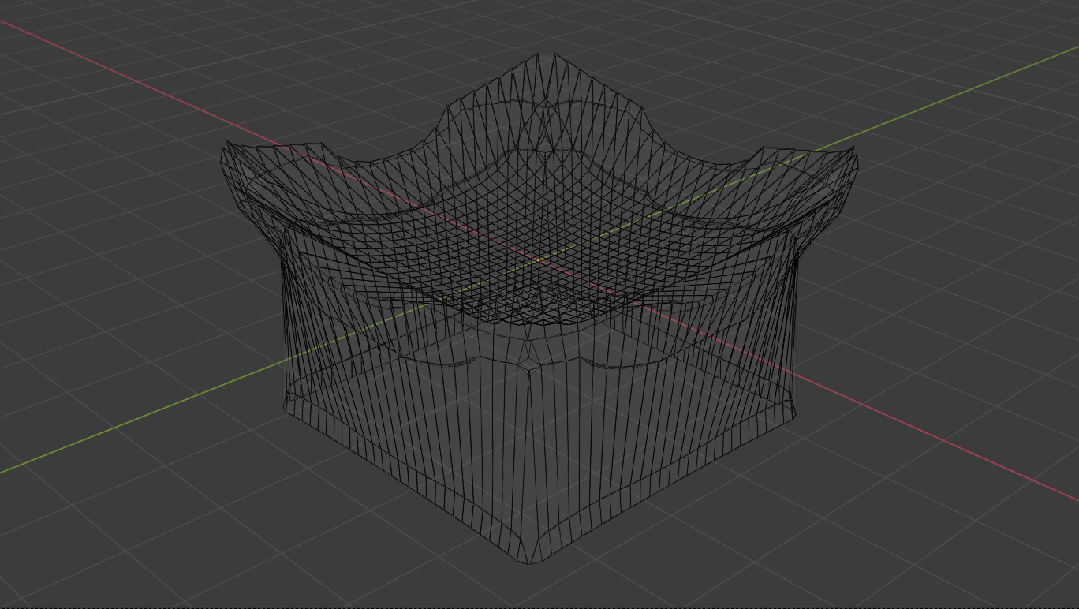The height and width of the screenshot is (609, 1079).
Task: Select the wireframe mesh object in the viewport
Action: (539, 309)
